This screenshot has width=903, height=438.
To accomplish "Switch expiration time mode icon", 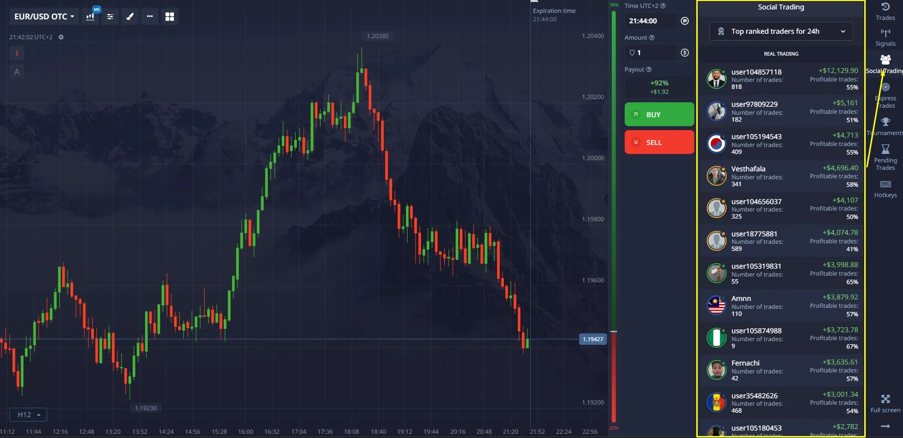I will (x=684, y=21).
